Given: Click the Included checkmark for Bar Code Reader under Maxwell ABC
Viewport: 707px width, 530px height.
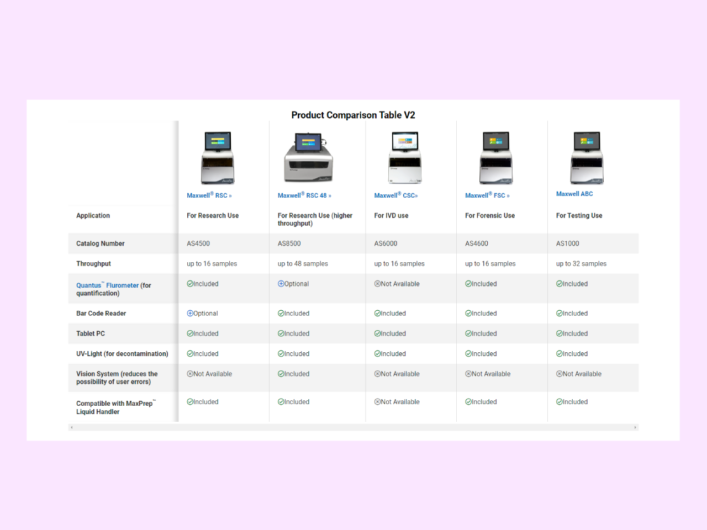Looking at the screenshot, I should 560,313.
